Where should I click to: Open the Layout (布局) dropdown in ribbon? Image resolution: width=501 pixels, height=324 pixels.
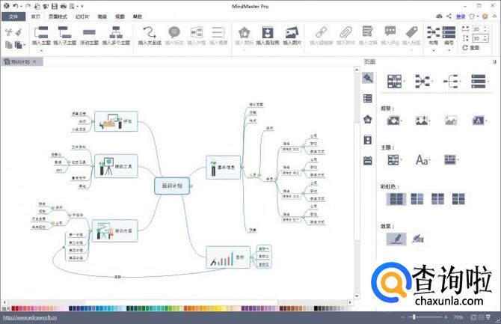click(433, 38)
